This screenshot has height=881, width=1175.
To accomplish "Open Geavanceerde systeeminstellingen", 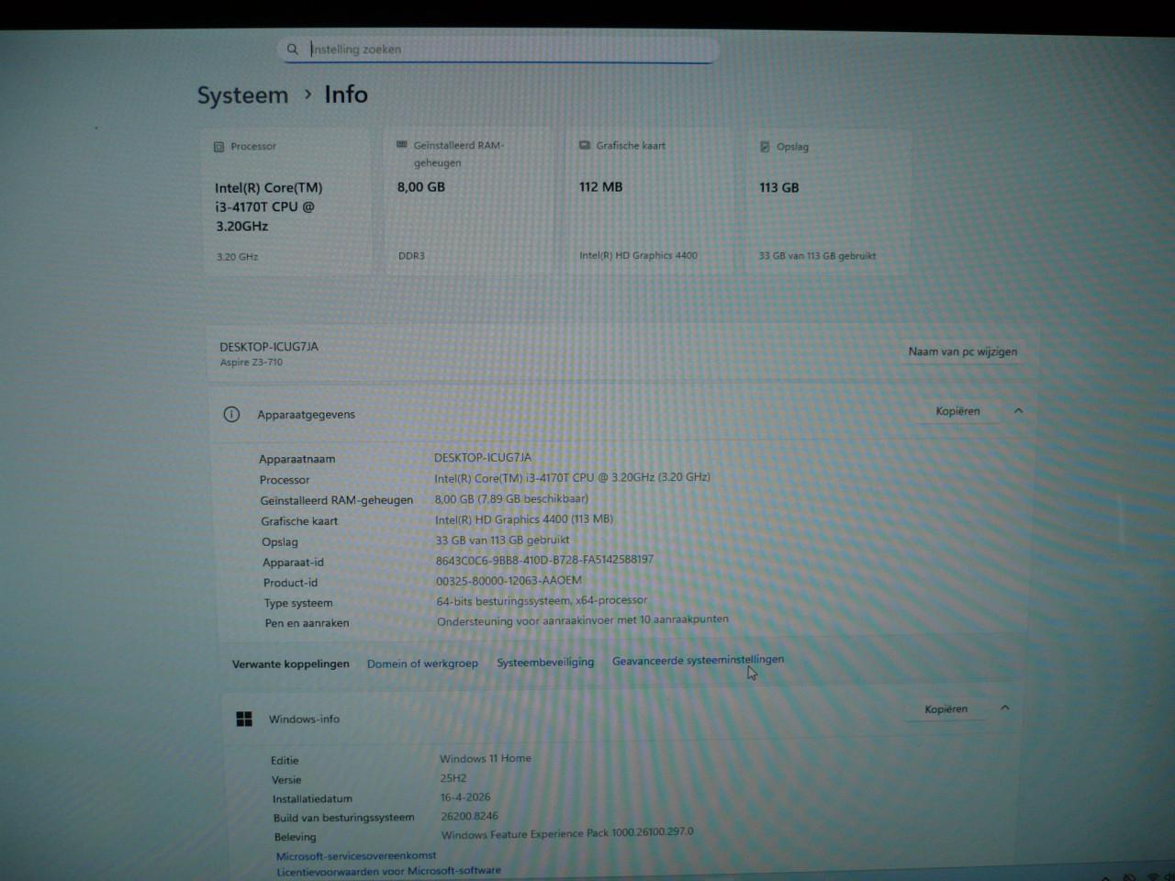I will click(698, 660).
